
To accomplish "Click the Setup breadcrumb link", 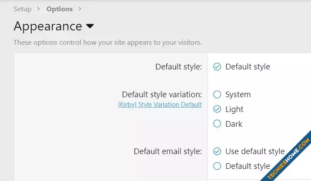I will (x=22, y=9).
